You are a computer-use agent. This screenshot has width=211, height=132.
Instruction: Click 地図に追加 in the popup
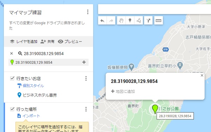(123, 91)
